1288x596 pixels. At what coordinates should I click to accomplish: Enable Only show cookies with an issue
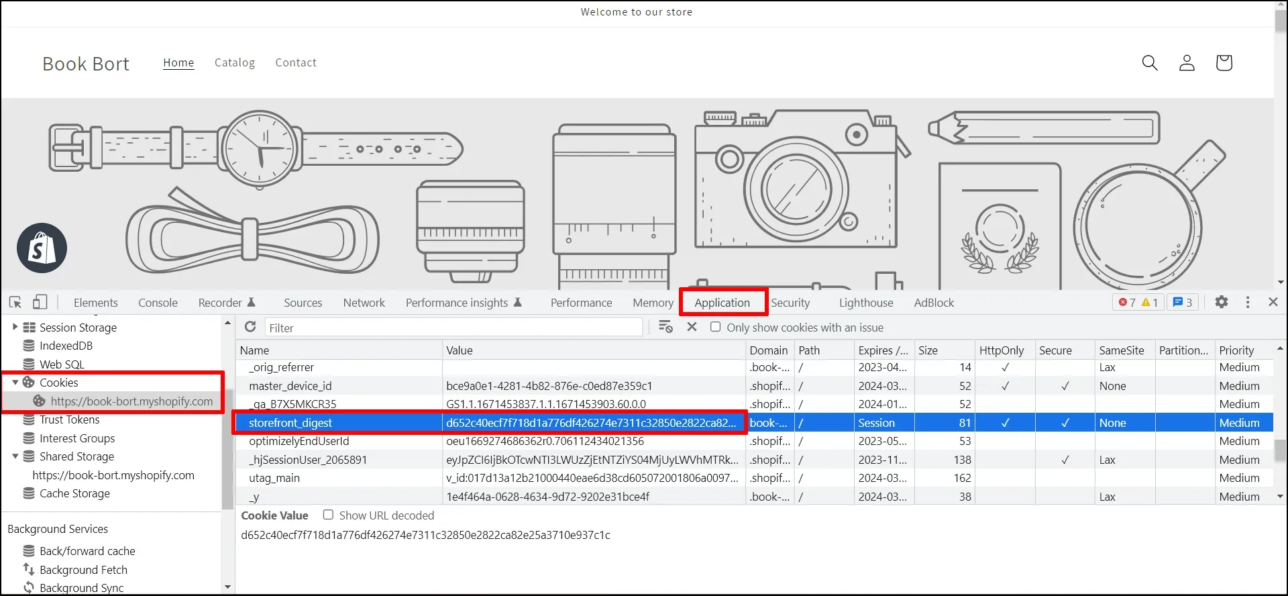coord(716,327)
